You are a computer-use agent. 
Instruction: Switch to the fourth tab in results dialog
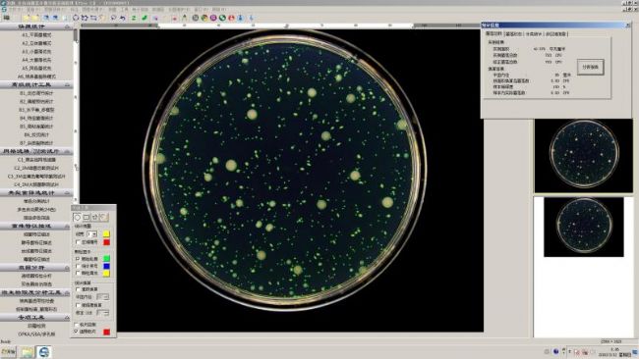click(x=555, y=34)
